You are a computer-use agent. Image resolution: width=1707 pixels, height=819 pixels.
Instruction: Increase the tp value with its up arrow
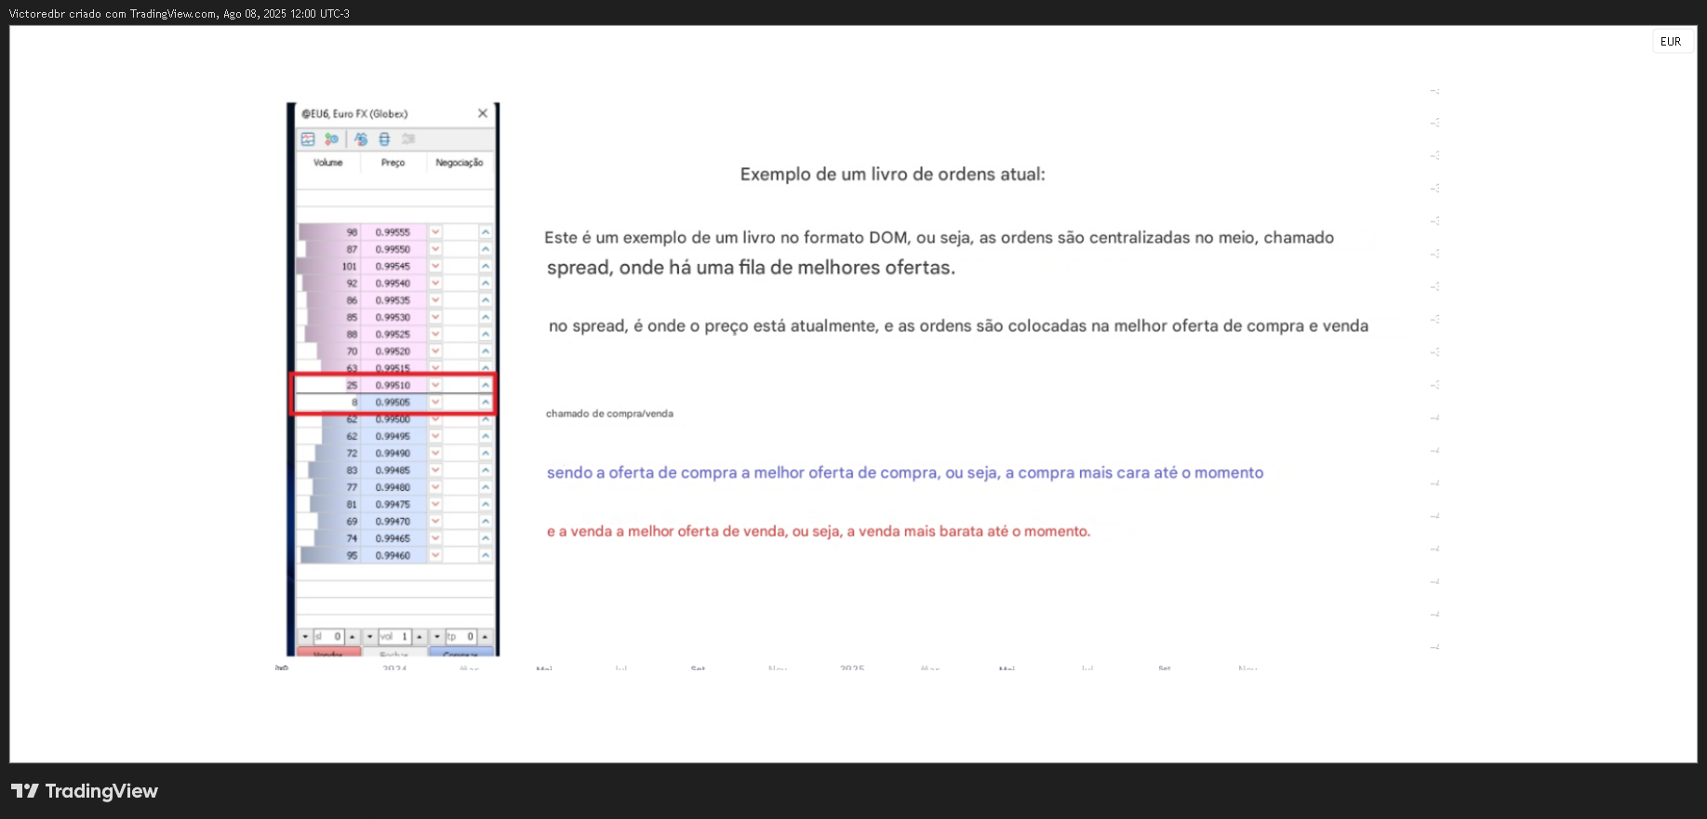(485, 637)
